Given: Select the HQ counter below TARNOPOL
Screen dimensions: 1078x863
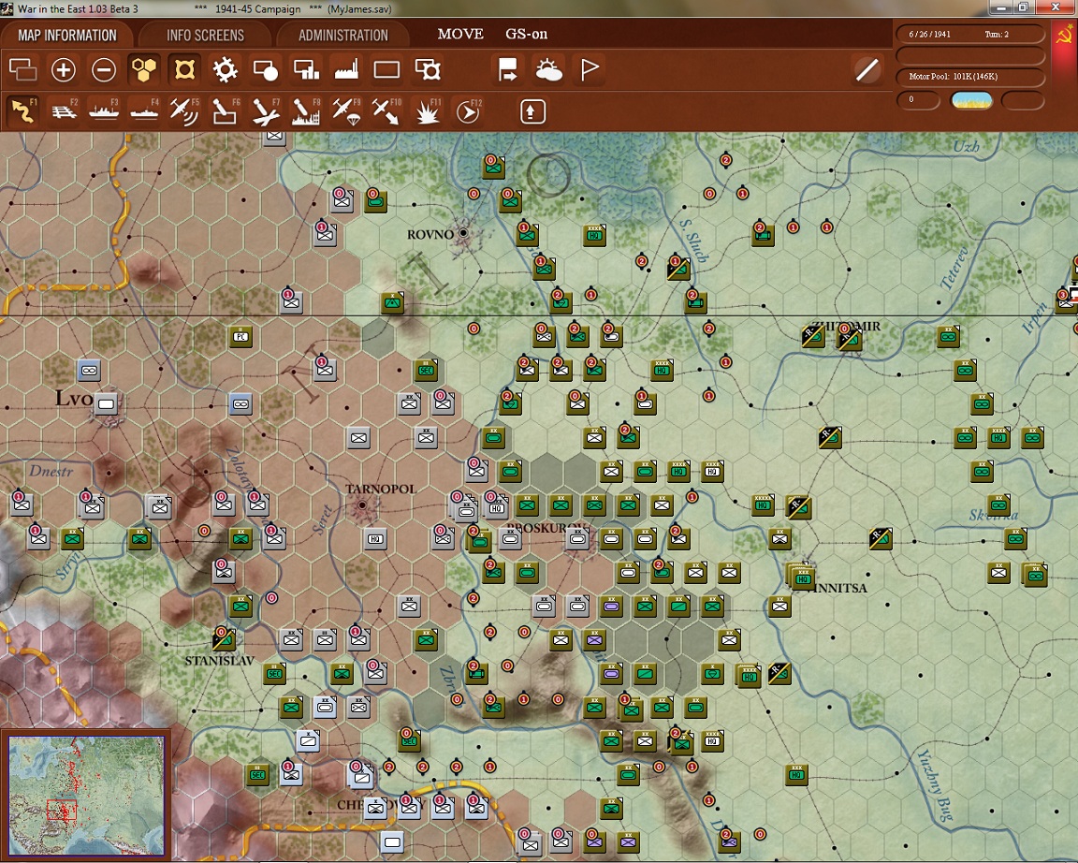Looking at the screenshot, I should click(375, 538).
